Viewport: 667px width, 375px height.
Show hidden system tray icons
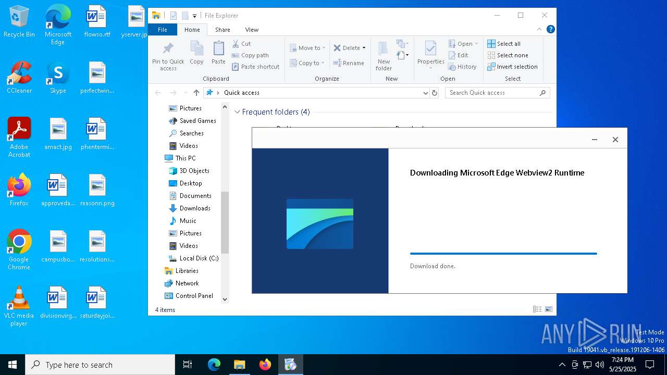[562, 365]
